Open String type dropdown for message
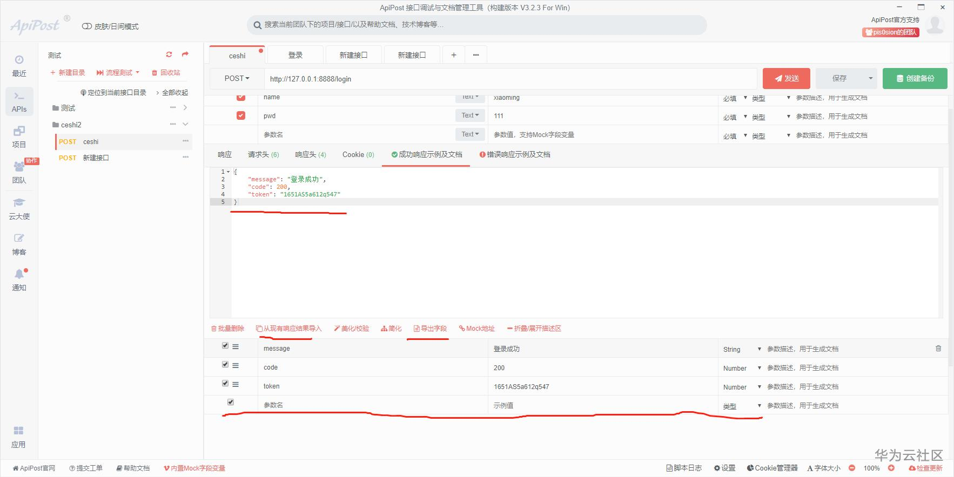The image size is (954, 477). coord(742,349)
